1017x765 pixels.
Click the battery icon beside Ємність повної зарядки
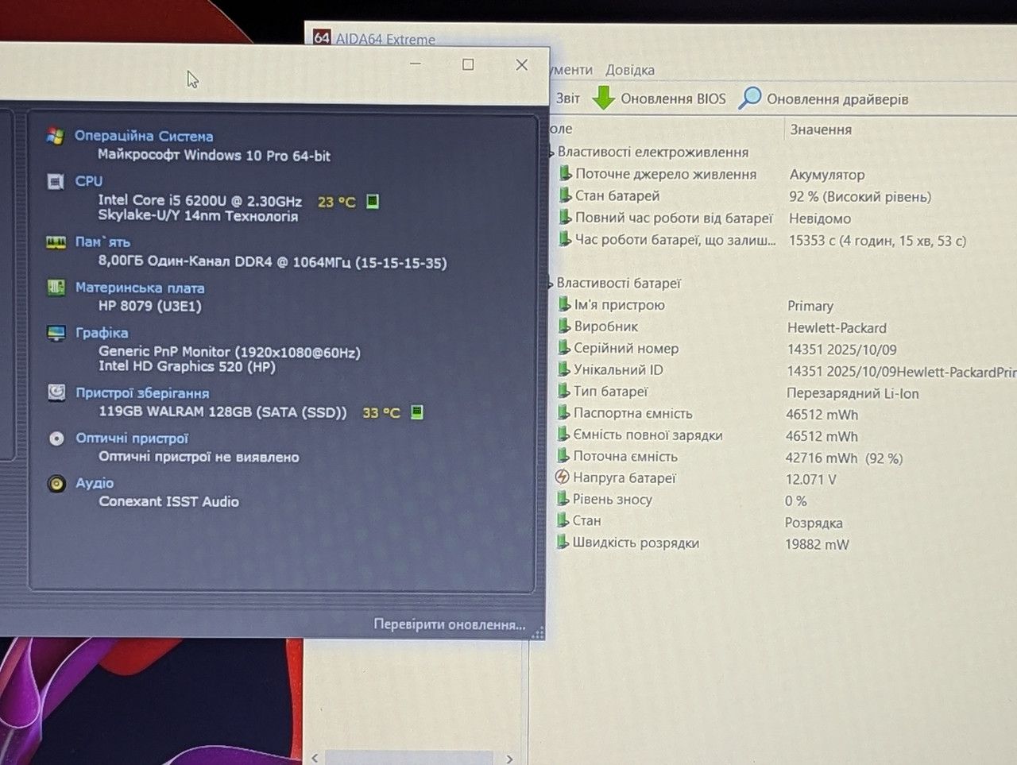tap(563, 435)
